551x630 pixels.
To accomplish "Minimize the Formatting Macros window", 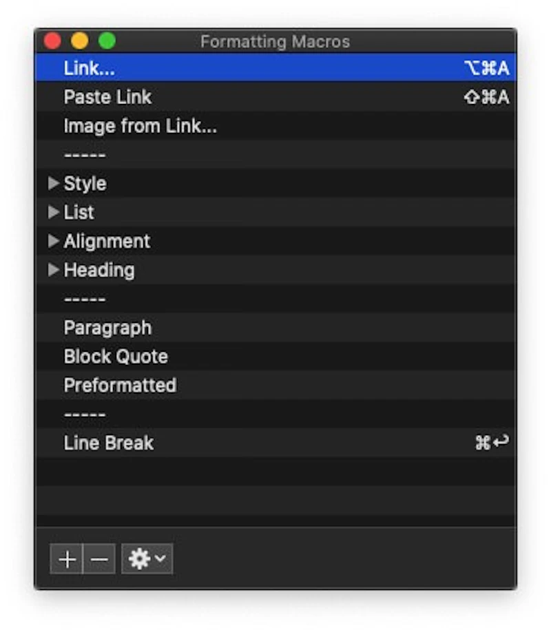I will [80, 41].
